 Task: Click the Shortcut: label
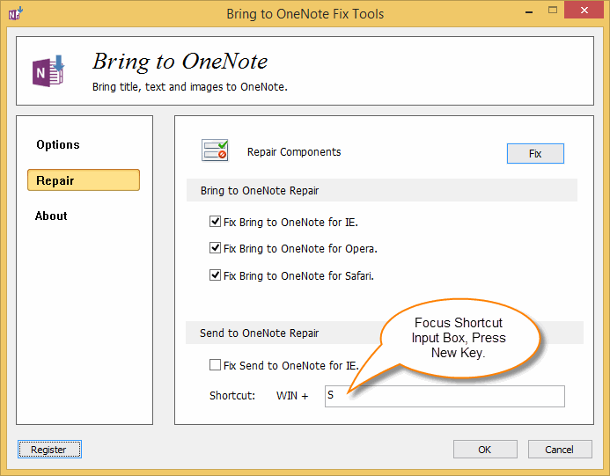232,396
